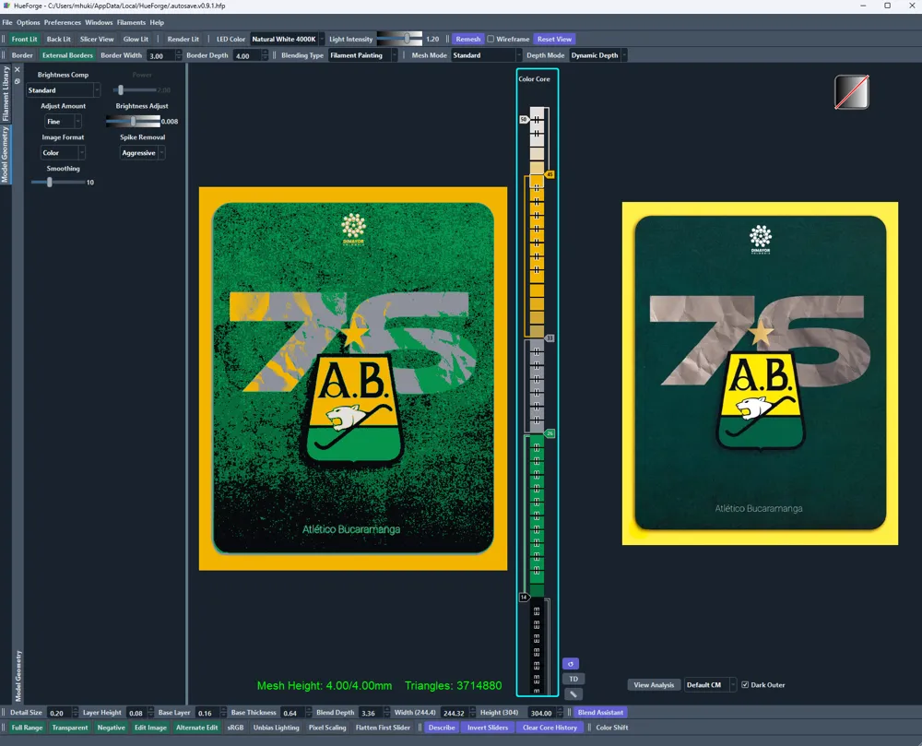Open the Mesh Mode dropdown
Screen dimensions: 922x746
pyautogui.click(x=486, y=55)
